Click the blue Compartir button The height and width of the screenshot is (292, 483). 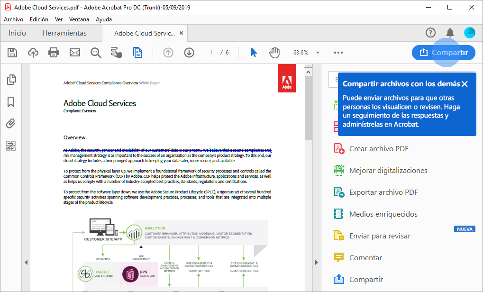click(443, 53)
